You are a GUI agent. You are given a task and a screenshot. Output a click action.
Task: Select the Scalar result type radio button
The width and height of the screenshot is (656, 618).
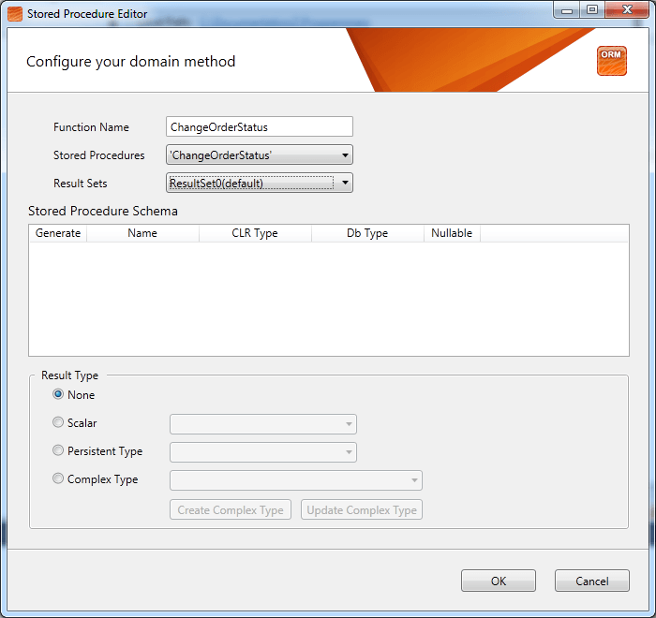tap(58, 422)
